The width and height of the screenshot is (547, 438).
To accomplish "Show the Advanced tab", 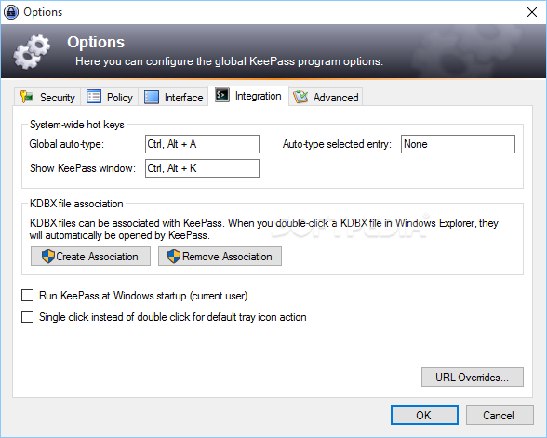I will tap(326, 97).
